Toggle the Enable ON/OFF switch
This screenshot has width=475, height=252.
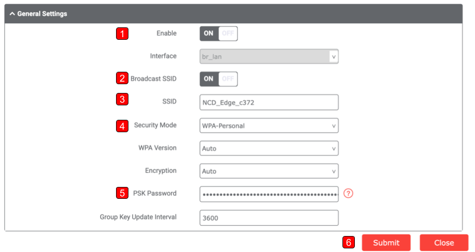[218, 34]
